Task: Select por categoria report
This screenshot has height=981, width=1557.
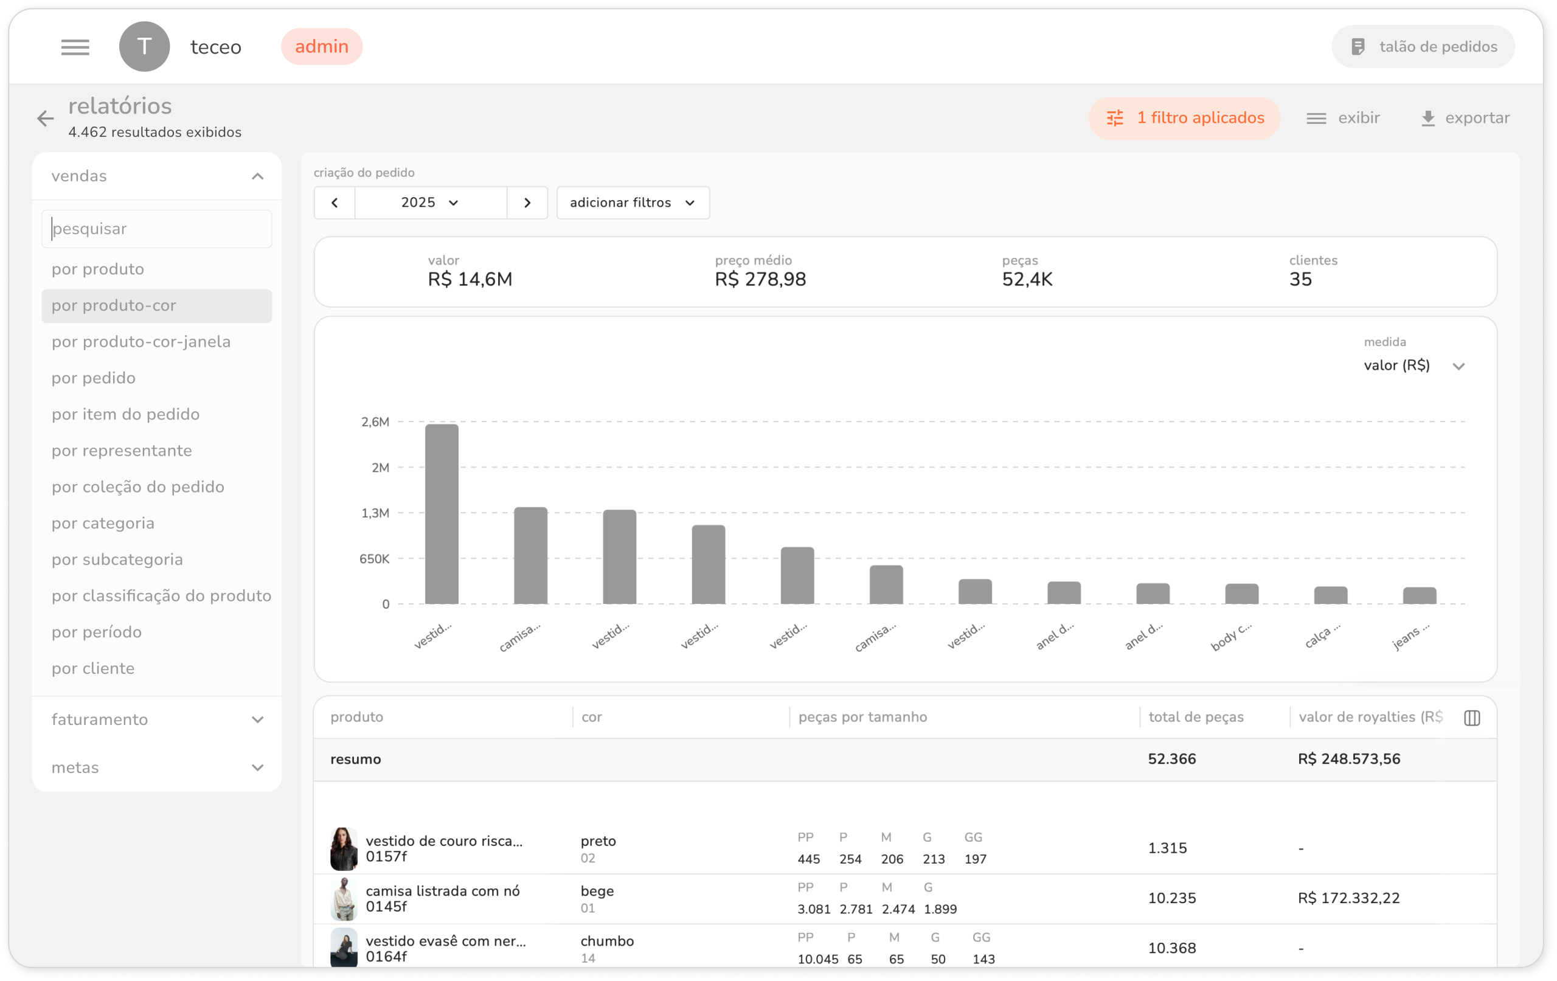Action: click(x=103, y=522)
